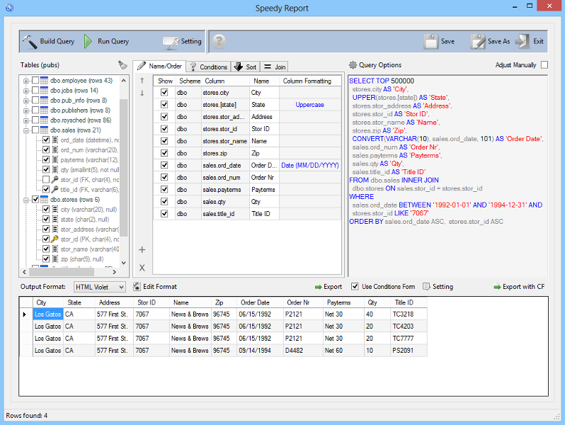This screenshot has width=565, height=425.
Task: Remove the column with the X icon
Action: coord(142,268)
